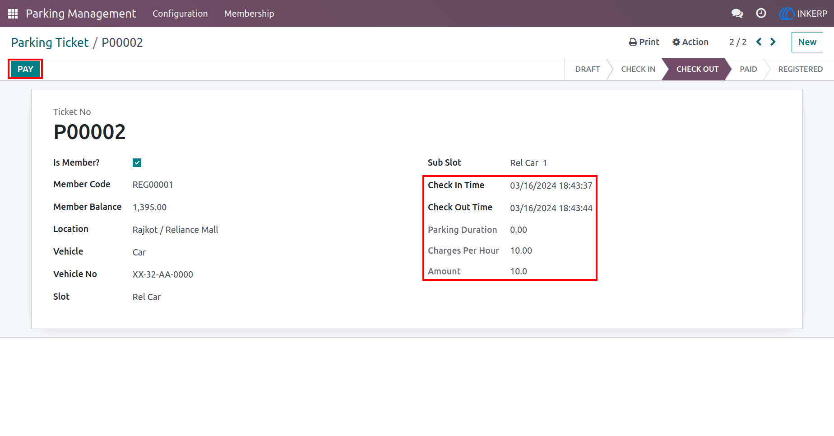
Task: Click the pager 2 / 2 counter
Action: pos(738,42)
